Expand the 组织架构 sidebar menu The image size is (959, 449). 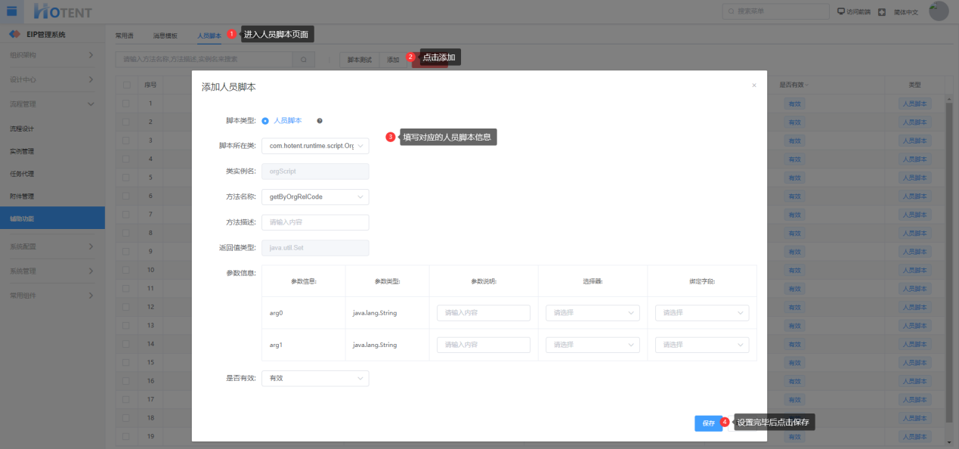pyautogui.click(x=52, y=55)
